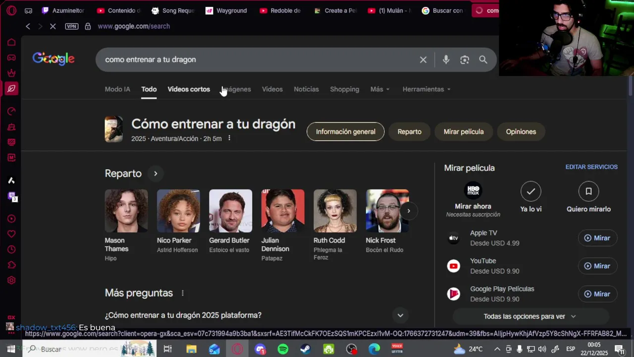Select the Mirar película chip
The width and height of the screenshot is (634, 357).
pyautogui.click(x=464, y=131)
